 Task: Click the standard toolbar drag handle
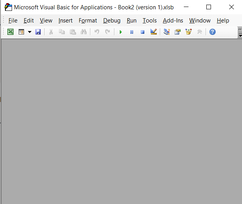pos(4,32)
